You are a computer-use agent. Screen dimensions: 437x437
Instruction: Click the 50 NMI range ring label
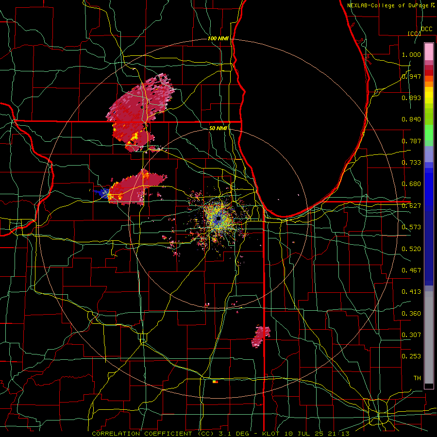pyautogui.click(x=218, y=128)
